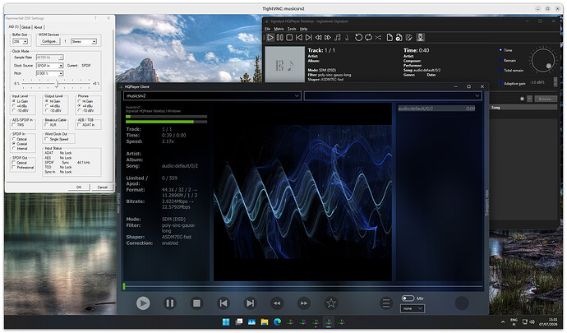Expand the musicsrv2 server dropdown
Screen dimensions: 567x333
212,96
